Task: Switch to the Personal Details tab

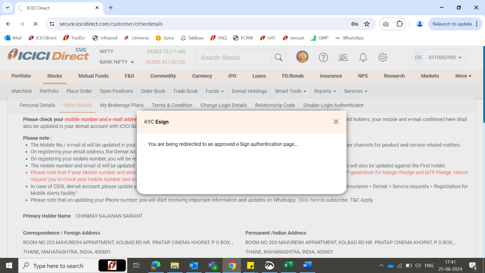Action: point(37,105)
